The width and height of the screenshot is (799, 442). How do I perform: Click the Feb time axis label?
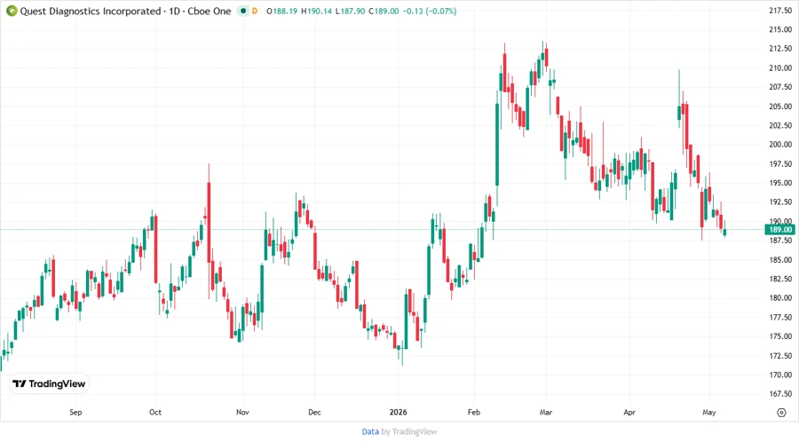pyautogui.click(x=474, y=413)
